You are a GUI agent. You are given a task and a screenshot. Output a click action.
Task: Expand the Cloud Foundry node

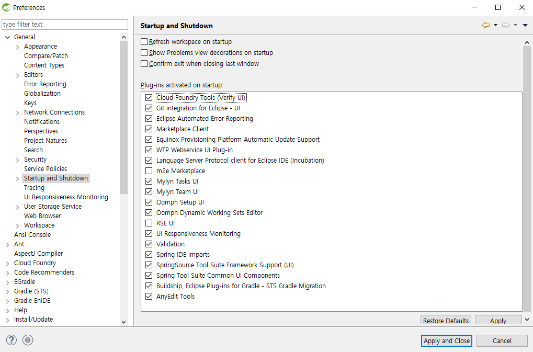[x=7, y=263]
